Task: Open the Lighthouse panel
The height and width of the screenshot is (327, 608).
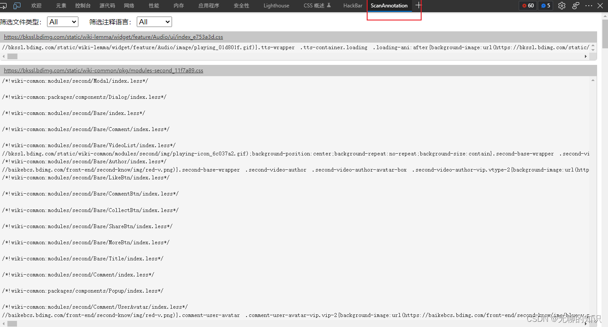Action: click(x=276, y=6)
